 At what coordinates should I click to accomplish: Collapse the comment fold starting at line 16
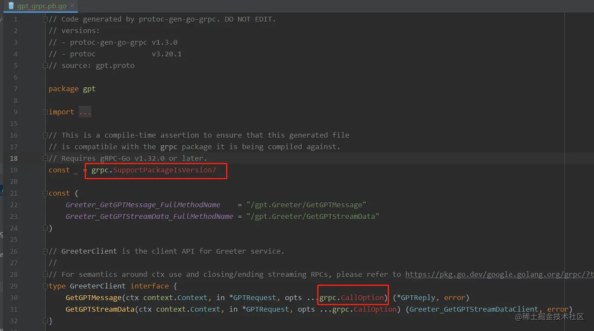[45, 135]
